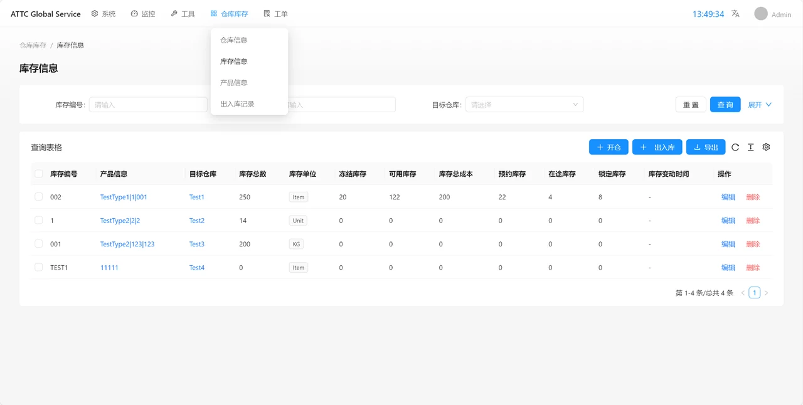This screenshot has height=405, width=803.
Task: Click the Item unit tag in row 002
Action: click(x=299, y=197)
